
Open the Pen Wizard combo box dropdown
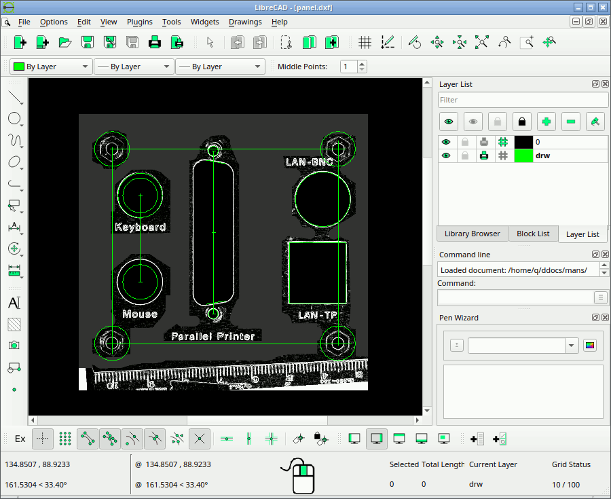click(x=571, y=346)
